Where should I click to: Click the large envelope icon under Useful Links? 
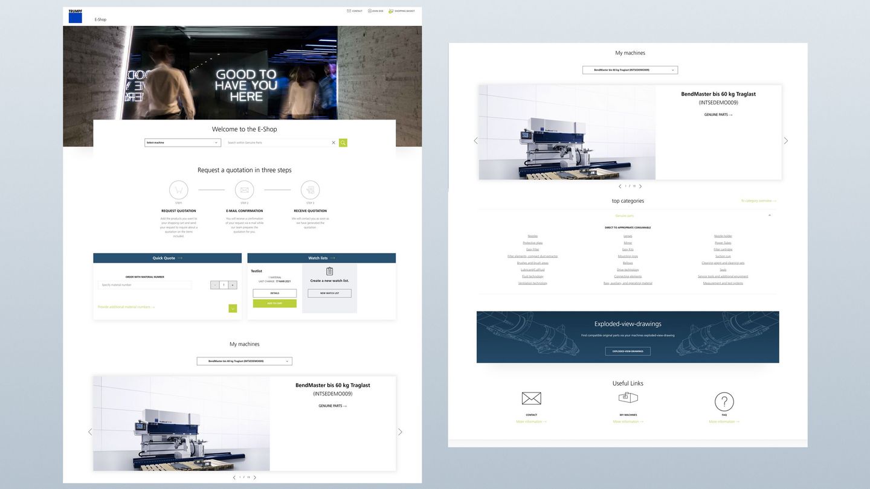click(x=531, y=398)
